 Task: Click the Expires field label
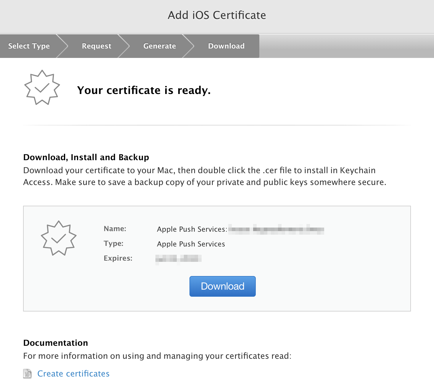(x=118, y=258)
